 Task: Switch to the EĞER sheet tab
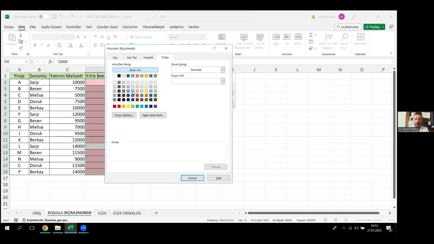[102, 213]
